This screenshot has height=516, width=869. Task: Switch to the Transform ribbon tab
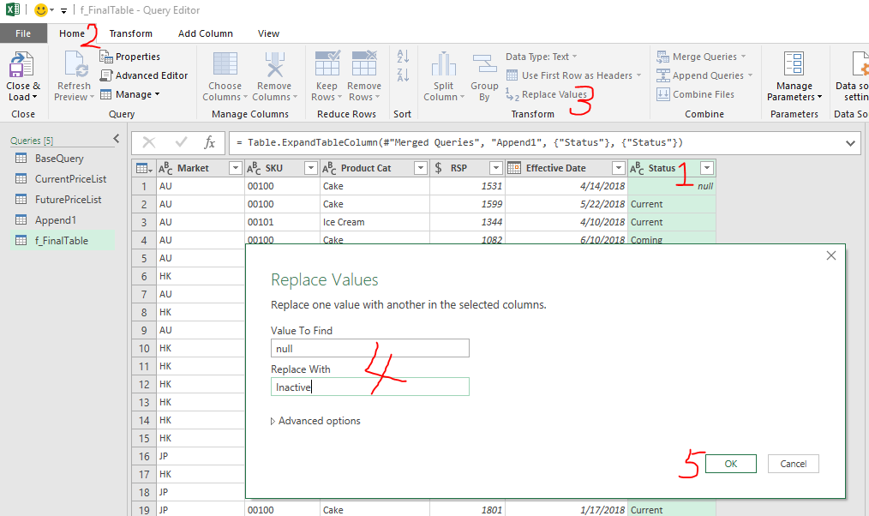click(130, 33)
